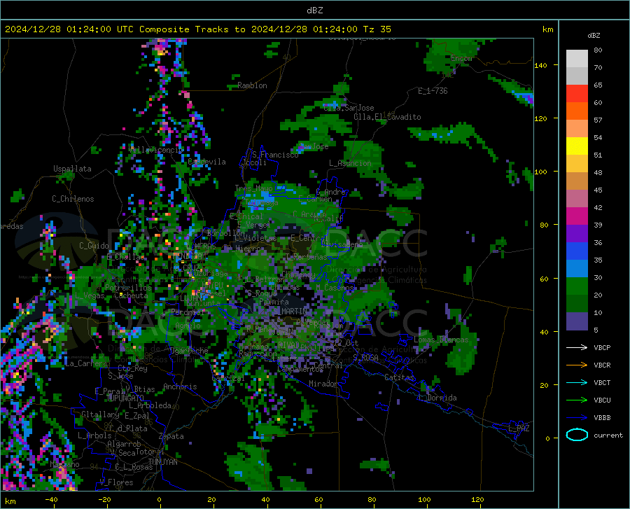
Task: Pick the bright green swatch between 30 and 20
Action: click(577, 286)
